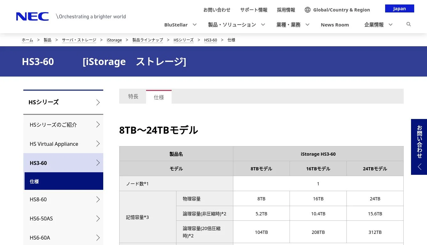This screenshot has height=245, width=427.
Task: Click the 16TBモデル column header
Action: pyautogui.click(x=318, y=168)
